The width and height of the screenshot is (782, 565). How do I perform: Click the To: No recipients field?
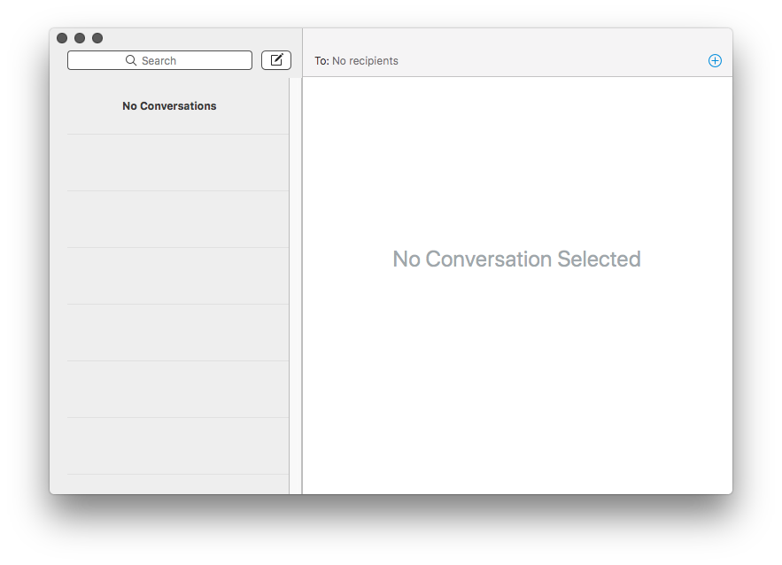[x=356, y=60]
